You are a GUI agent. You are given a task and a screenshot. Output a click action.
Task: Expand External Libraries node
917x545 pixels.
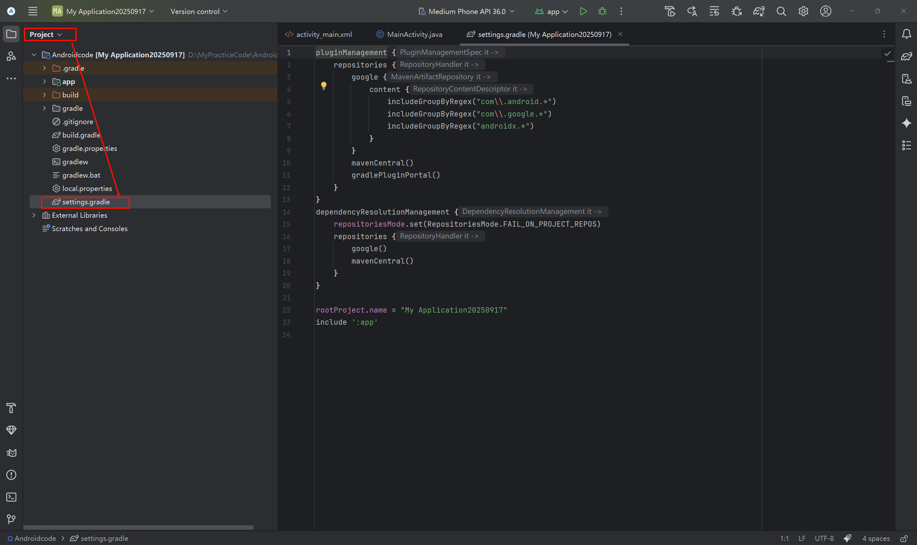34,215
